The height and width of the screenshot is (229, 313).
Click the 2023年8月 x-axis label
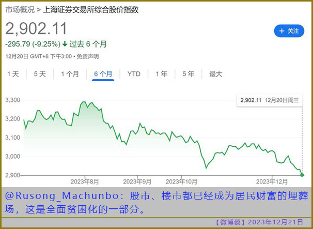tap(85, 181)
